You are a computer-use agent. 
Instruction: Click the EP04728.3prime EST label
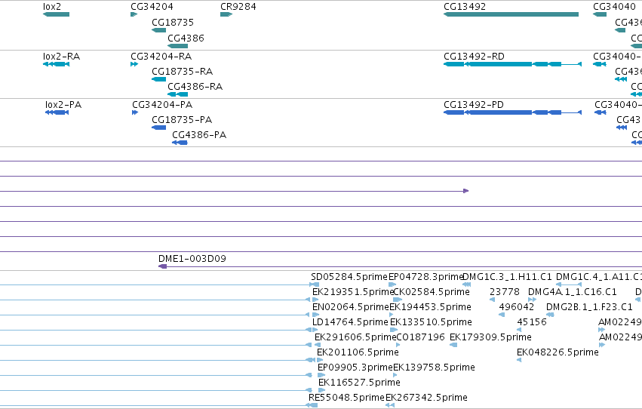tap(425, 277)
